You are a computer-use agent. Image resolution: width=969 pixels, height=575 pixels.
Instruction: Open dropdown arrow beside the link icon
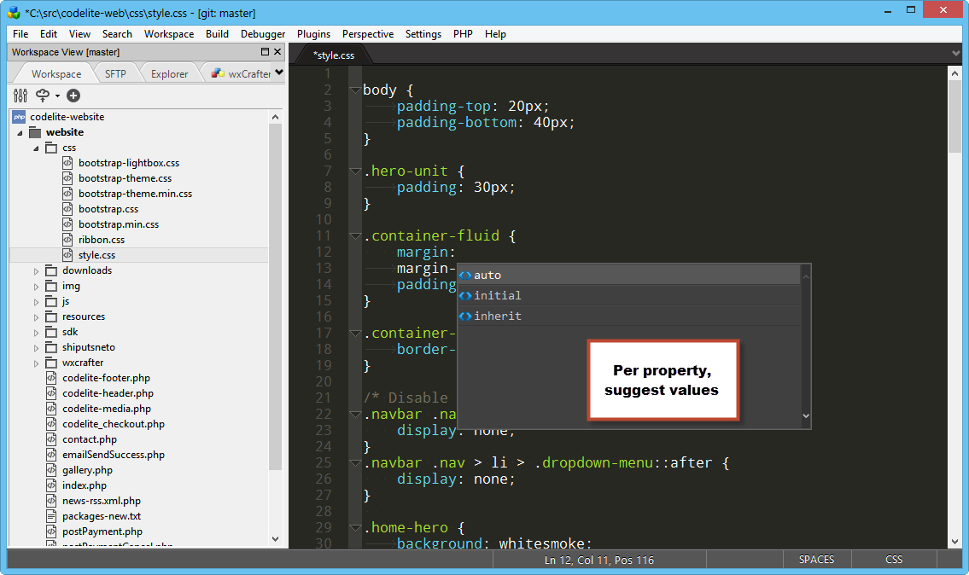click(57, 96)
